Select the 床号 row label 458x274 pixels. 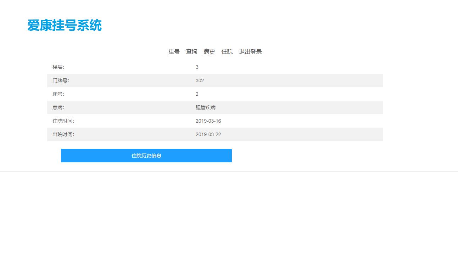tap(57, 94)
